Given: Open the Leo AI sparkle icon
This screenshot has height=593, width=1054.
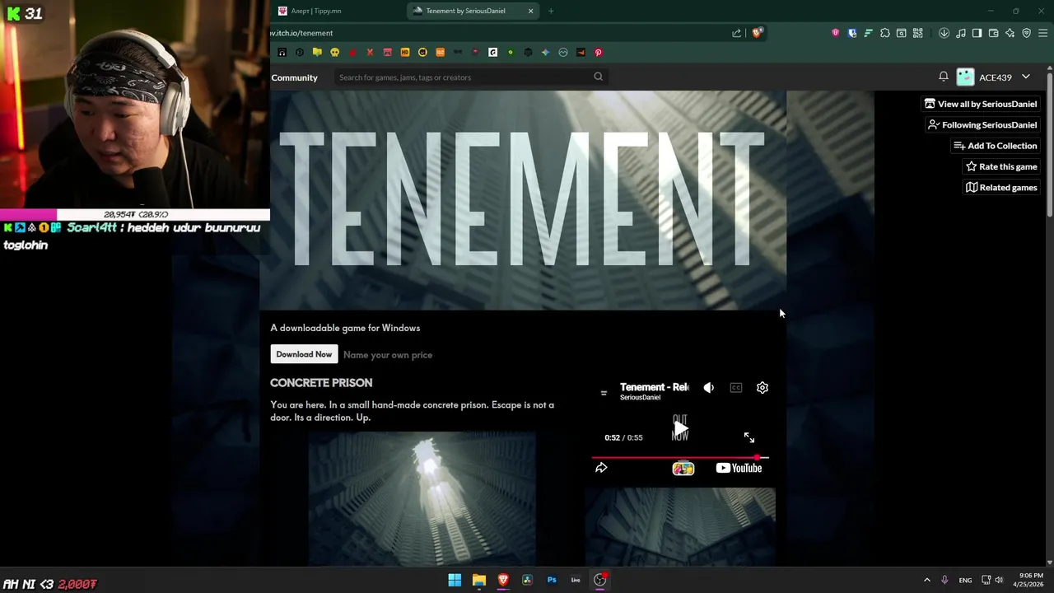Looking at the screenshot, I should click(x=1010, y=33).
